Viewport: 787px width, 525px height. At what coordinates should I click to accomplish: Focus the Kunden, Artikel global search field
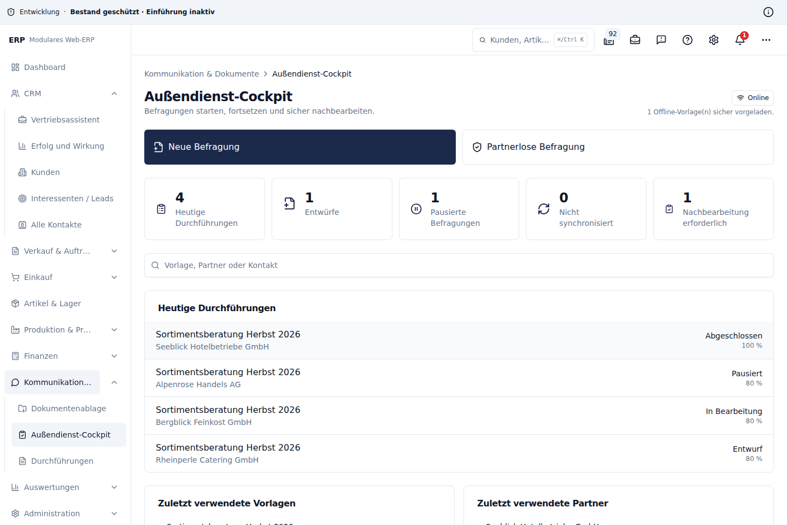(533, 40)
